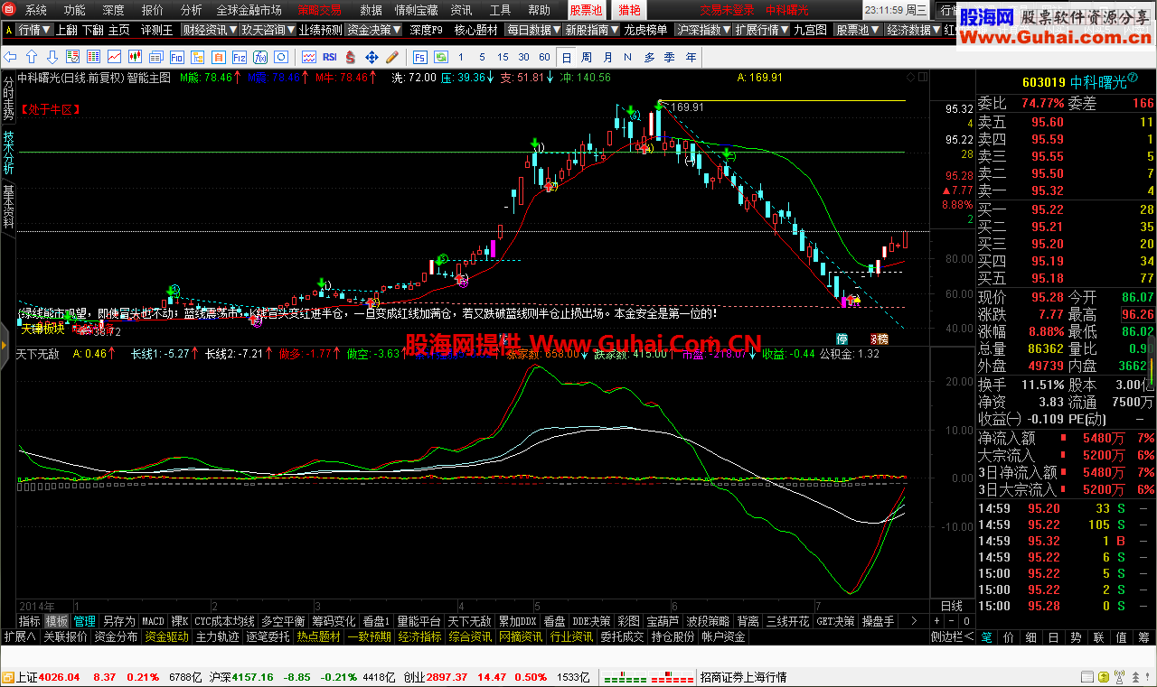Select the 15-minute period
This screenshot has height=687, width=1157.
(503, 57)
